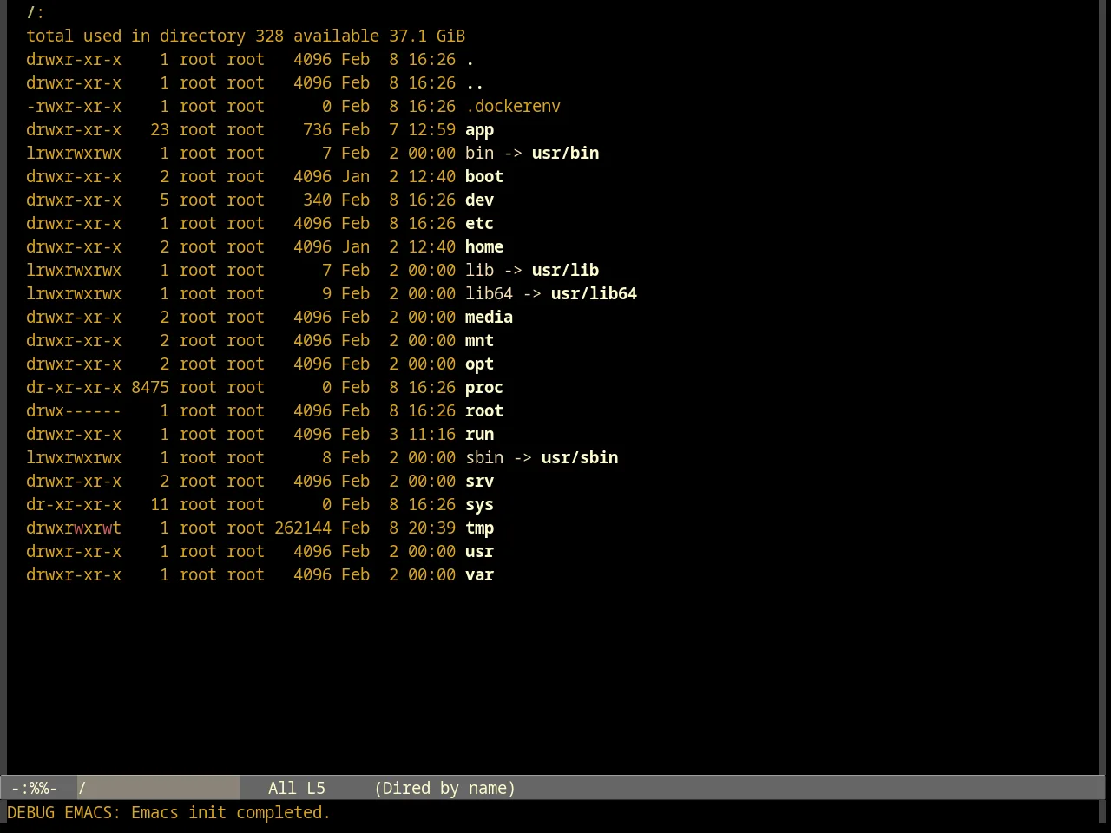Open the root directory entry

click(484, 411)
